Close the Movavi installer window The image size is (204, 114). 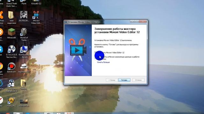click(143, 22)
